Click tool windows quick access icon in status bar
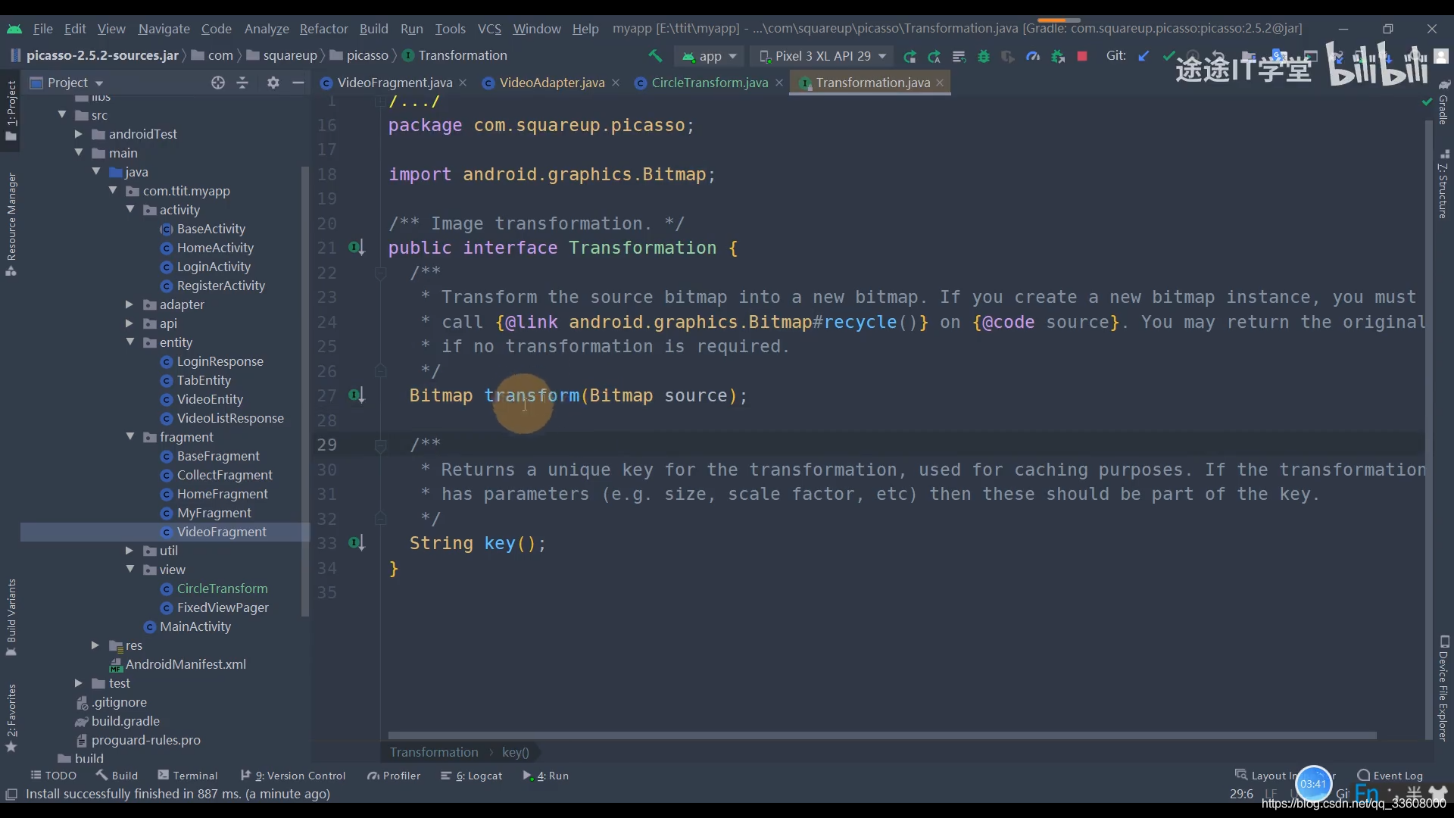The width and height of the screenshot is (1454, 818). click(11, 794)
